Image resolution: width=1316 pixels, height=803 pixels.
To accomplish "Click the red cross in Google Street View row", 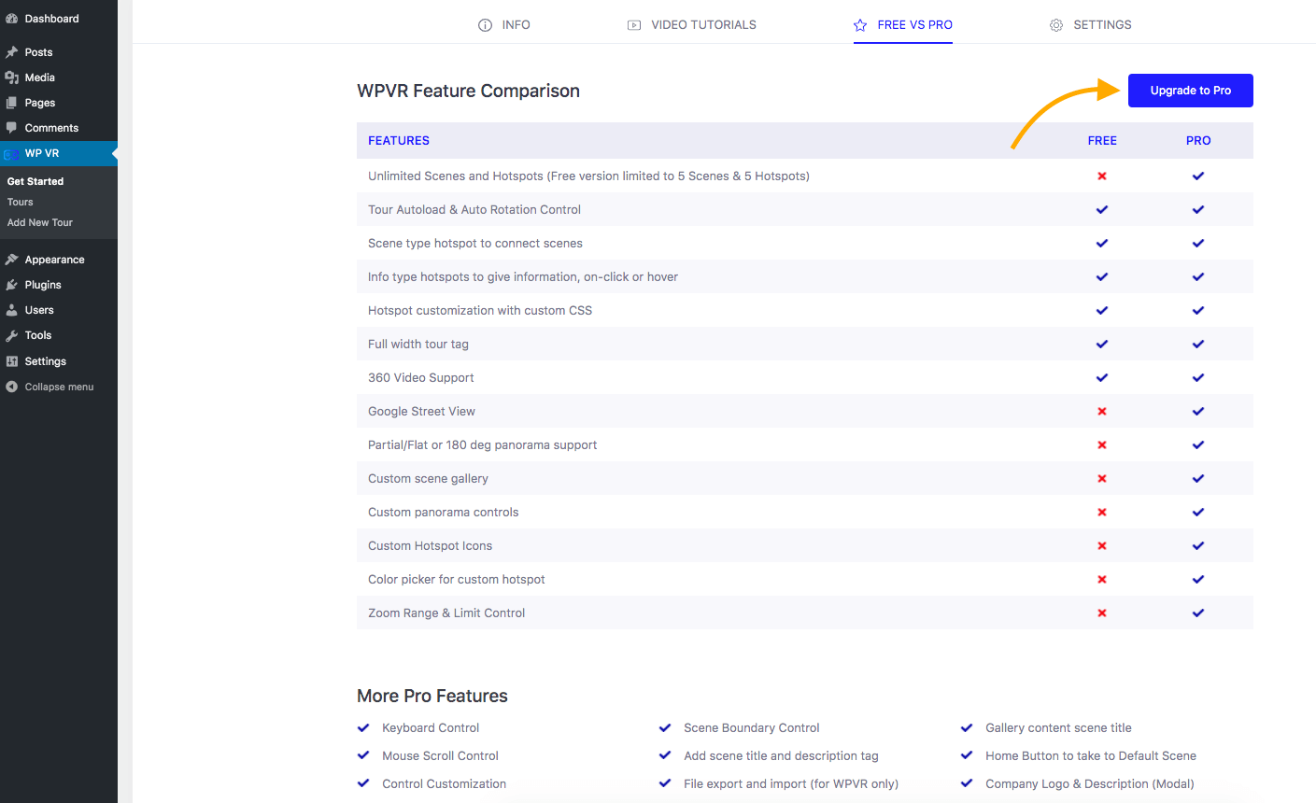I will [x=1102, y=411].
